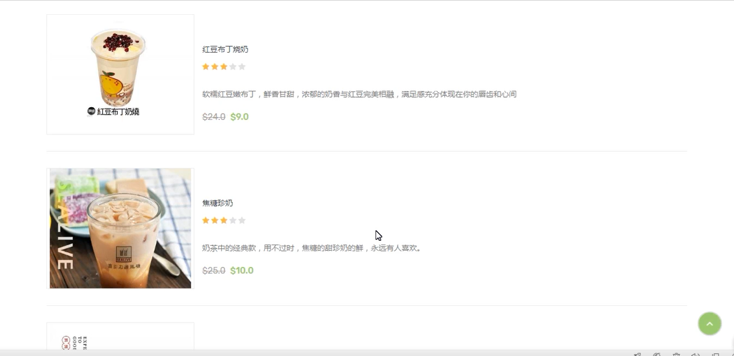View the 焦糖珍奶 milk tea photo
Screen dimensions: 734x356
120,228
